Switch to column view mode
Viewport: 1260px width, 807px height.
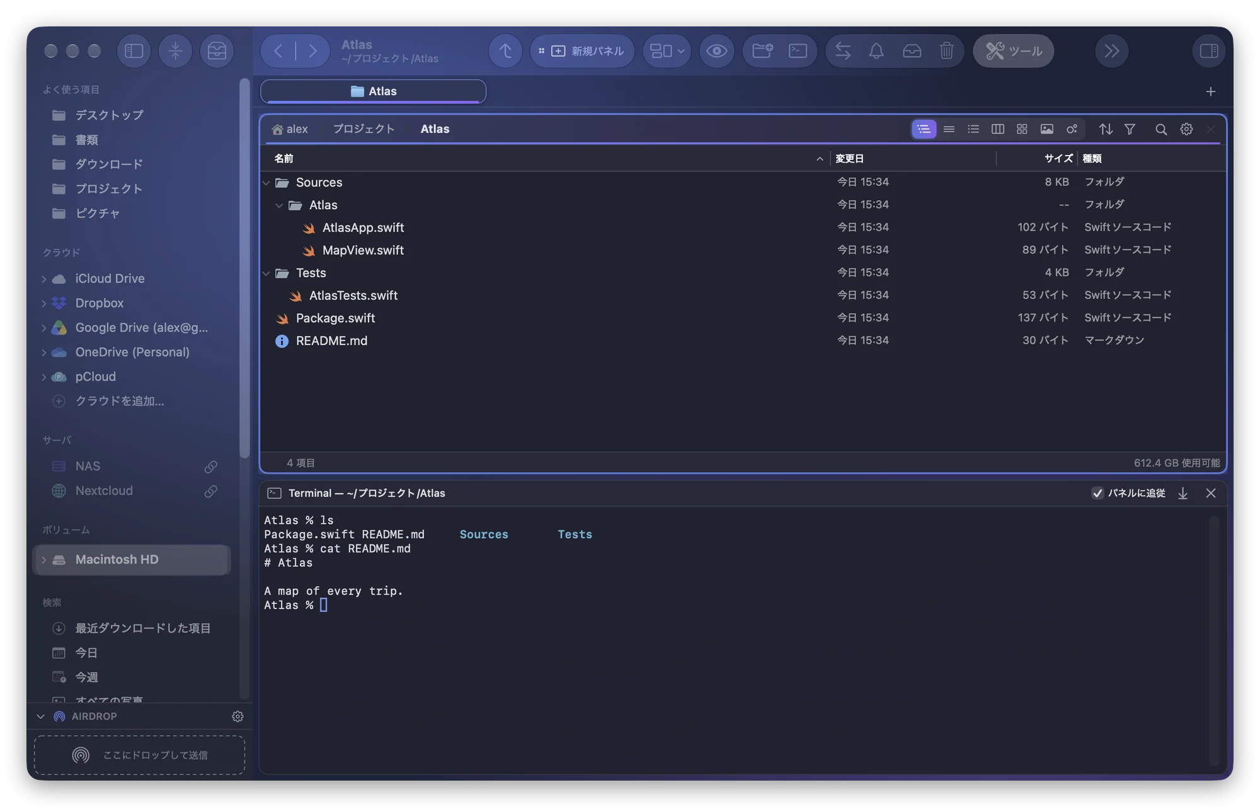coord(997,129)
